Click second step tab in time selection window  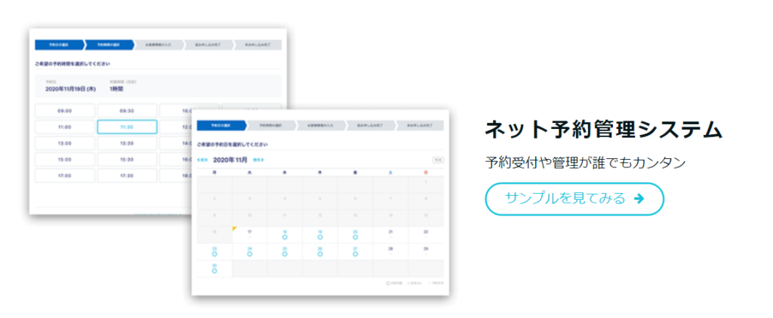[109, 44]
